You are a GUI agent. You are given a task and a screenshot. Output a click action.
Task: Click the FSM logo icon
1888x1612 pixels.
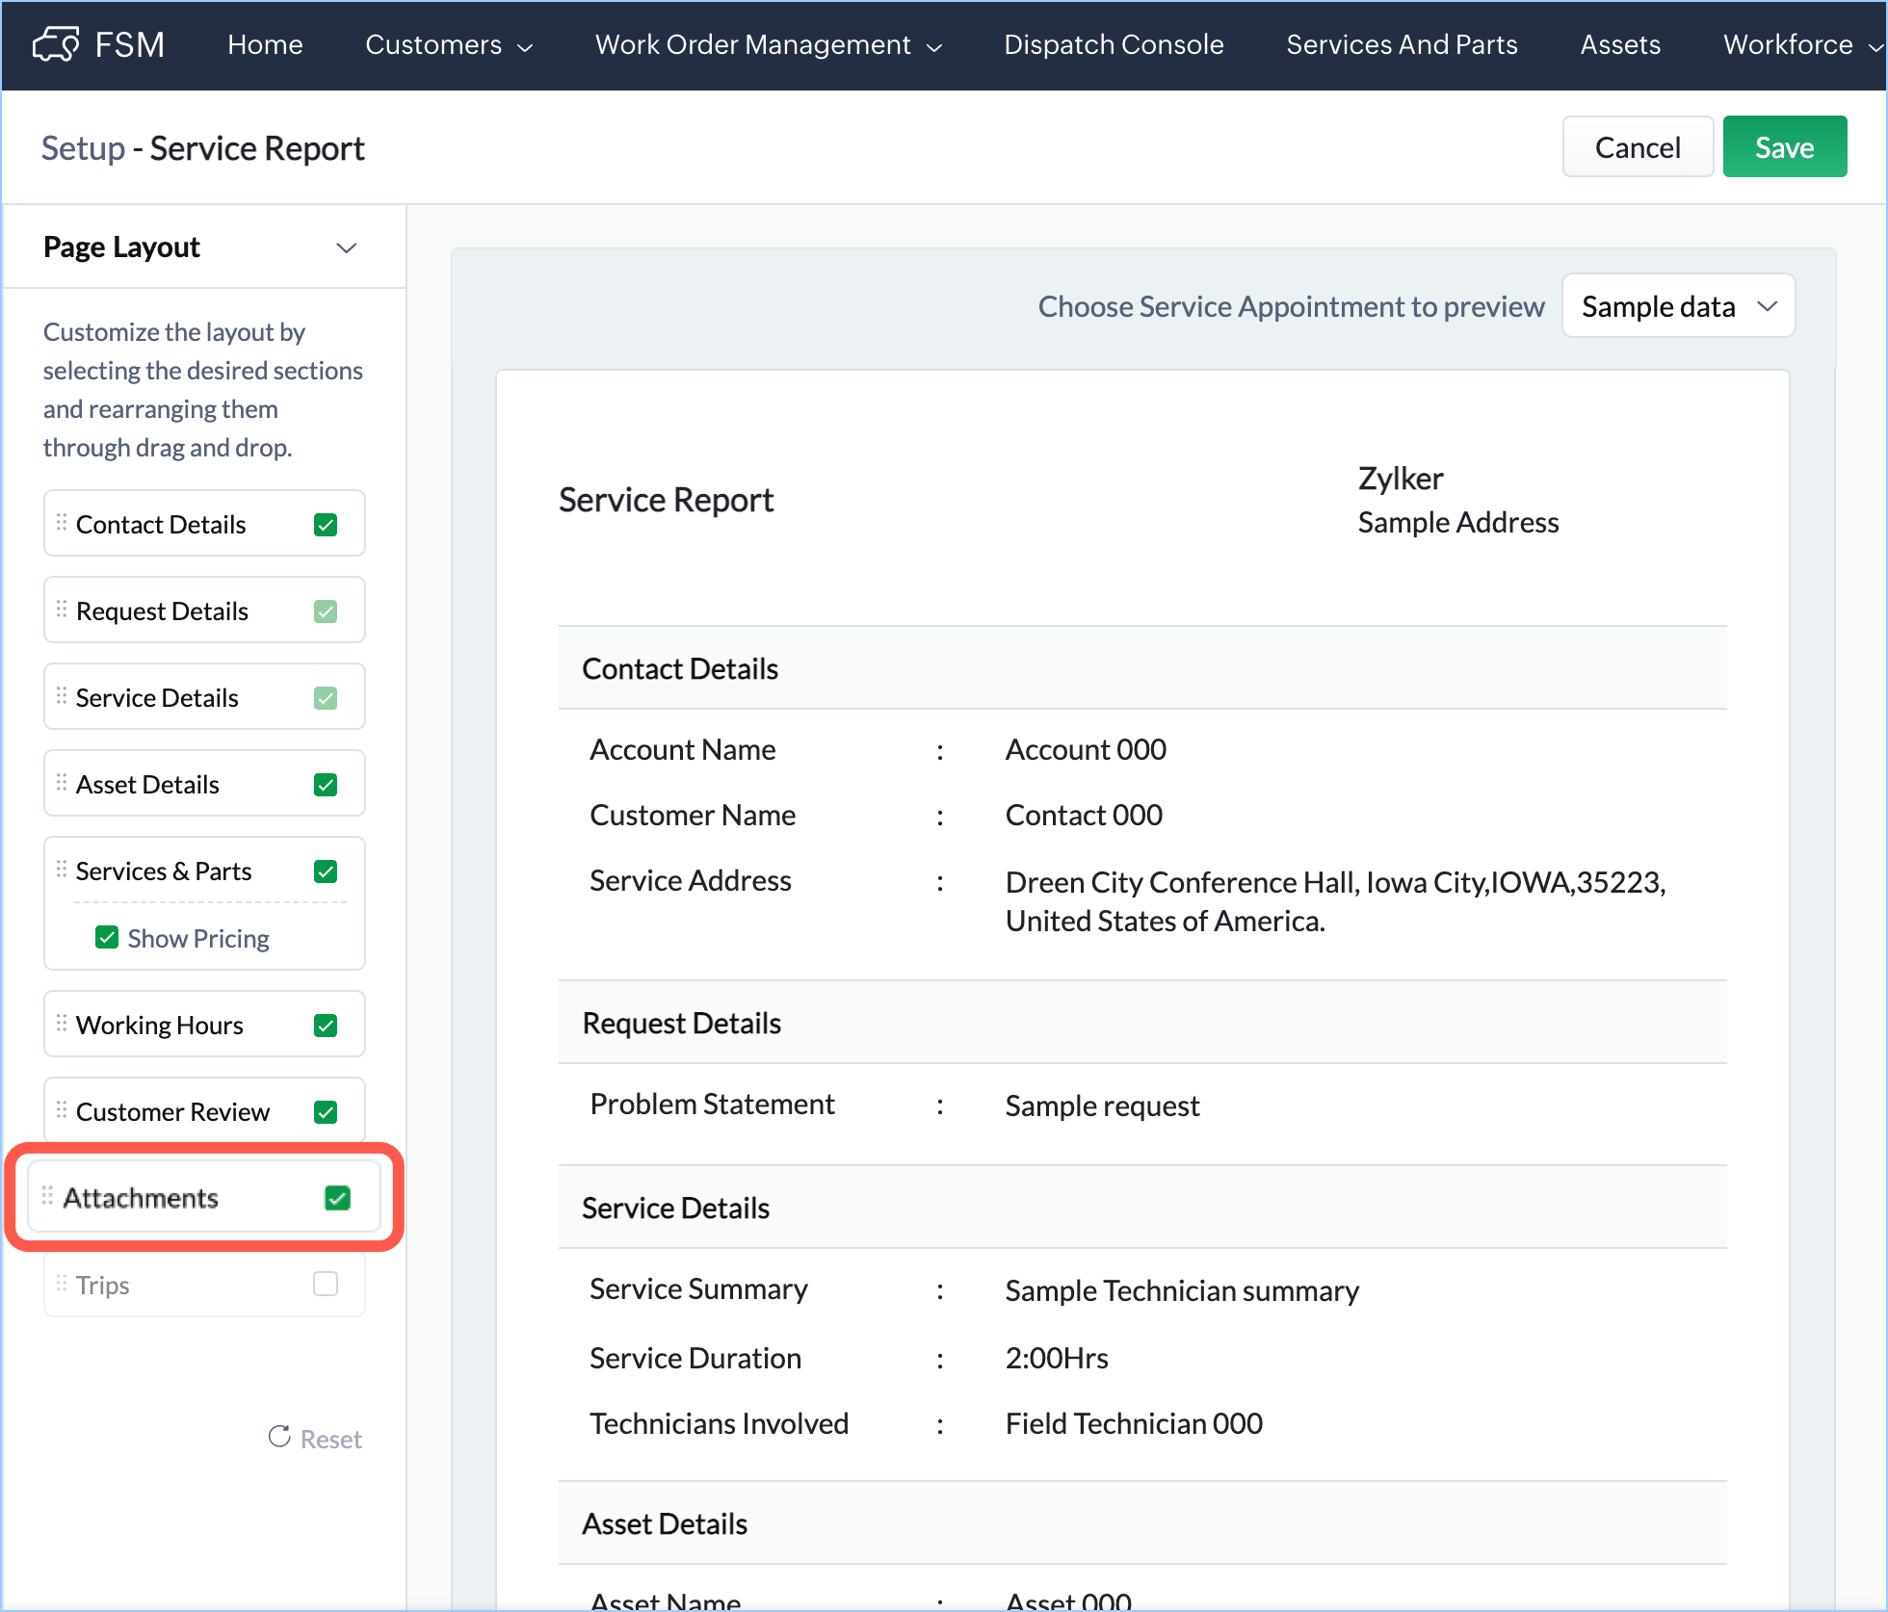click(56, 44)
